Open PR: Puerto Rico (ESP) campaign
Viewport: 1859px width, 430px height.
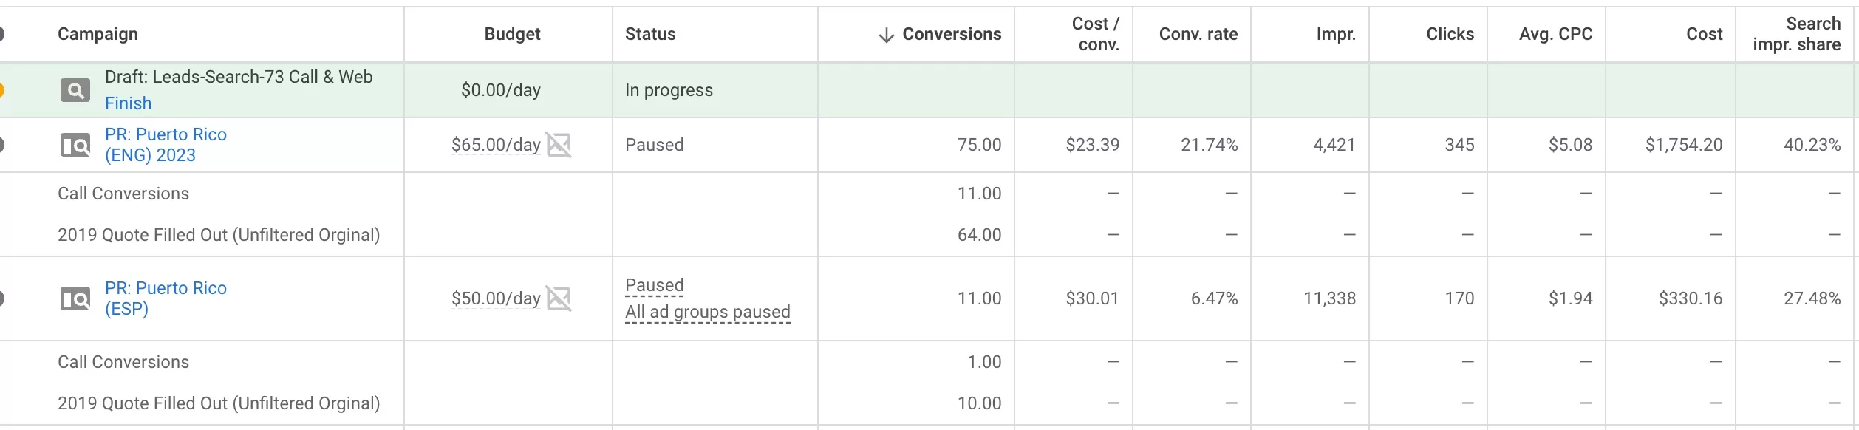pos(166,298)
